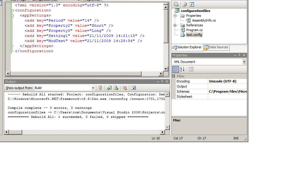
Task: Click the Stylesheet property value field
Action: (228, 97)
